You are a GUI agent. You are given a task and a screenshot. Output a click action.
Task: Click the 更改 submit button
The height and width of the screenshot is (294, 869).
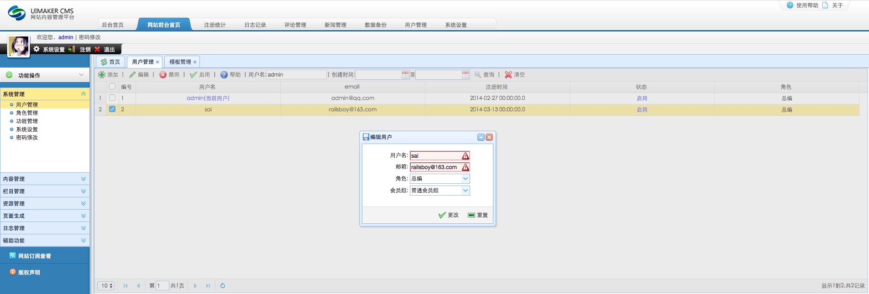(449, 215)
